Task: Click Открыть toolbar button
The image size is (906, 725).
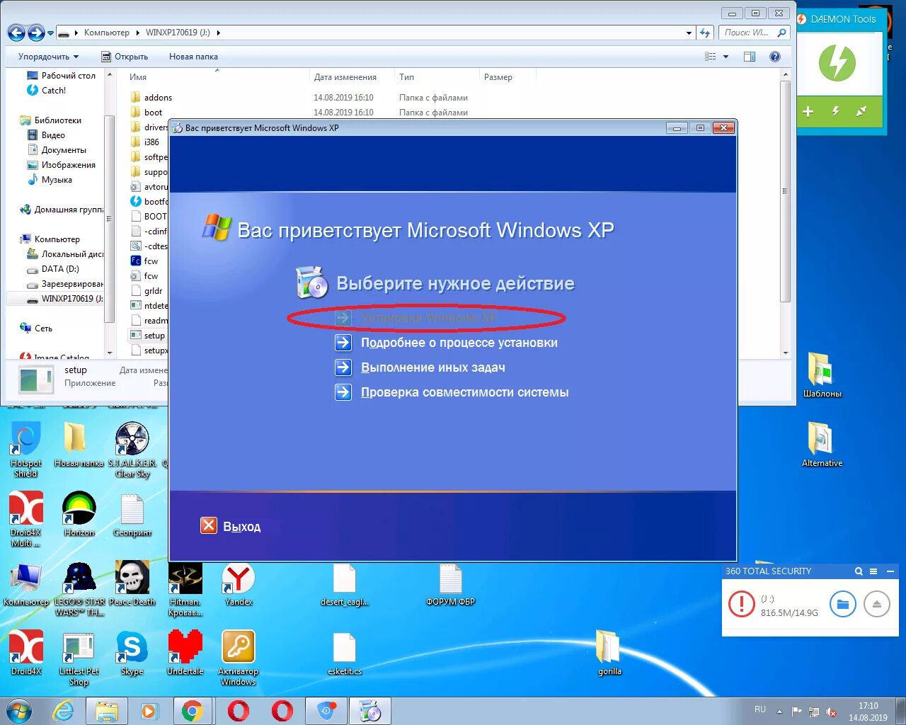Action: coord(125,57)
